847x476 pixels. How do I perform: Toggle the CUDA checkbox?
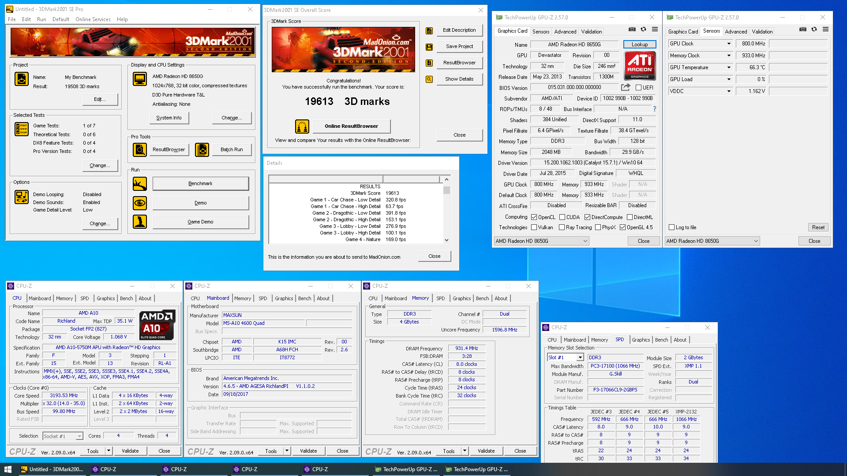click(562, 217)
